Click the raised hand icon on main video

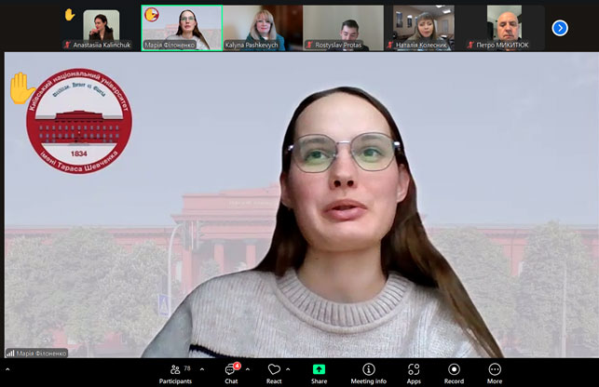click(20, 87)
